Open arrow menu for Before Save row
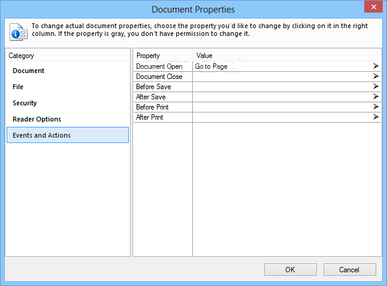This screenshot has width=387, height=286. pos(376,86)
